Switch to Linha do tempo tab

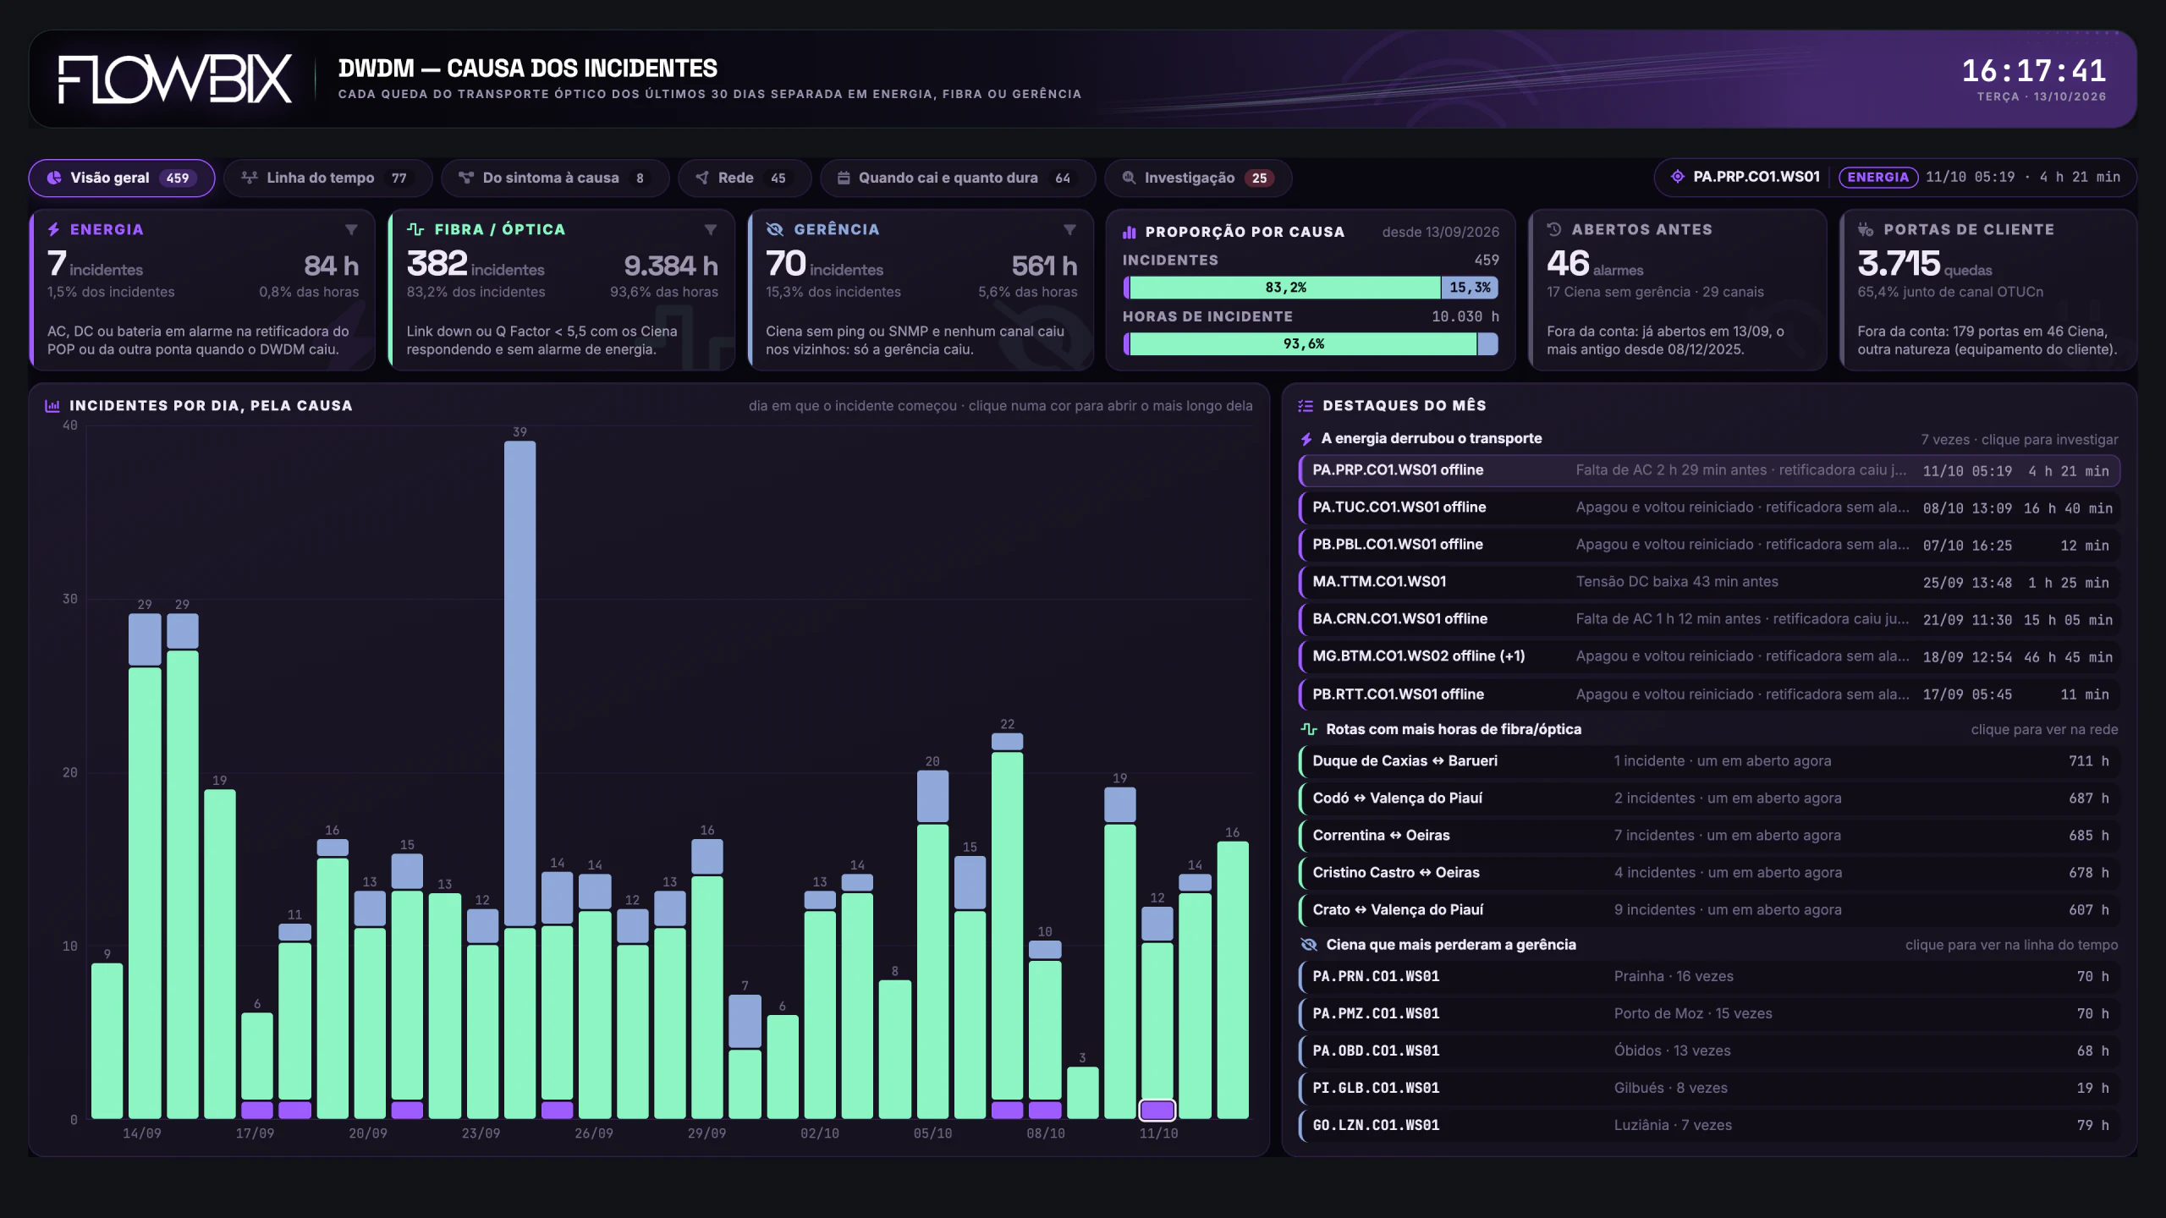coord(327,178)
